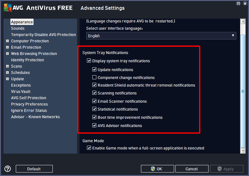Select Email Protection label
Image resolution: width=249 pixels, height=176 pixels.
pos(26,47)
